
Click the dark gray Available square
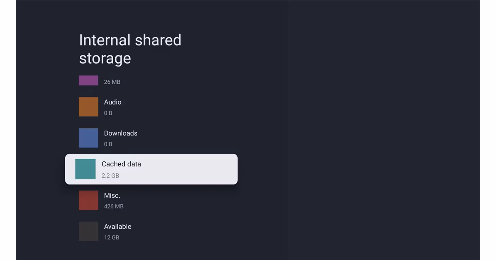point(88,231)
